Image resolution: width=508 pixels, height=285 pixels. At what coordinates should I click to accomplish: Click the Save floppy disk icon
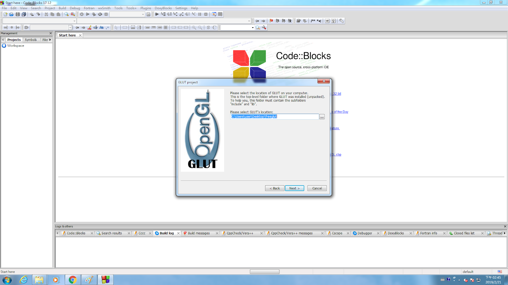(18, 14)
